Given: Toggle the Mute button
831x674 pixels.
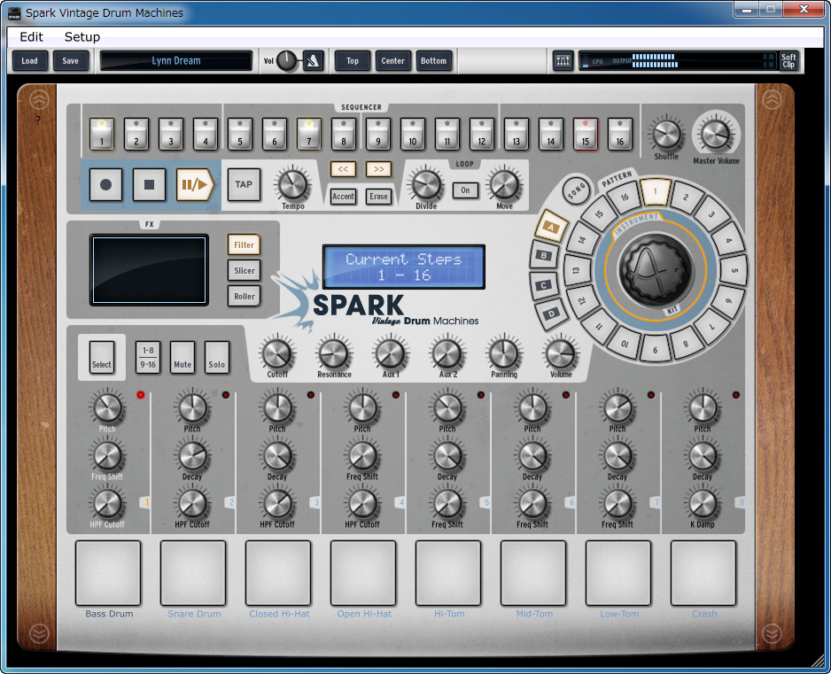Looking at the screenshot, I should (183, 357).
